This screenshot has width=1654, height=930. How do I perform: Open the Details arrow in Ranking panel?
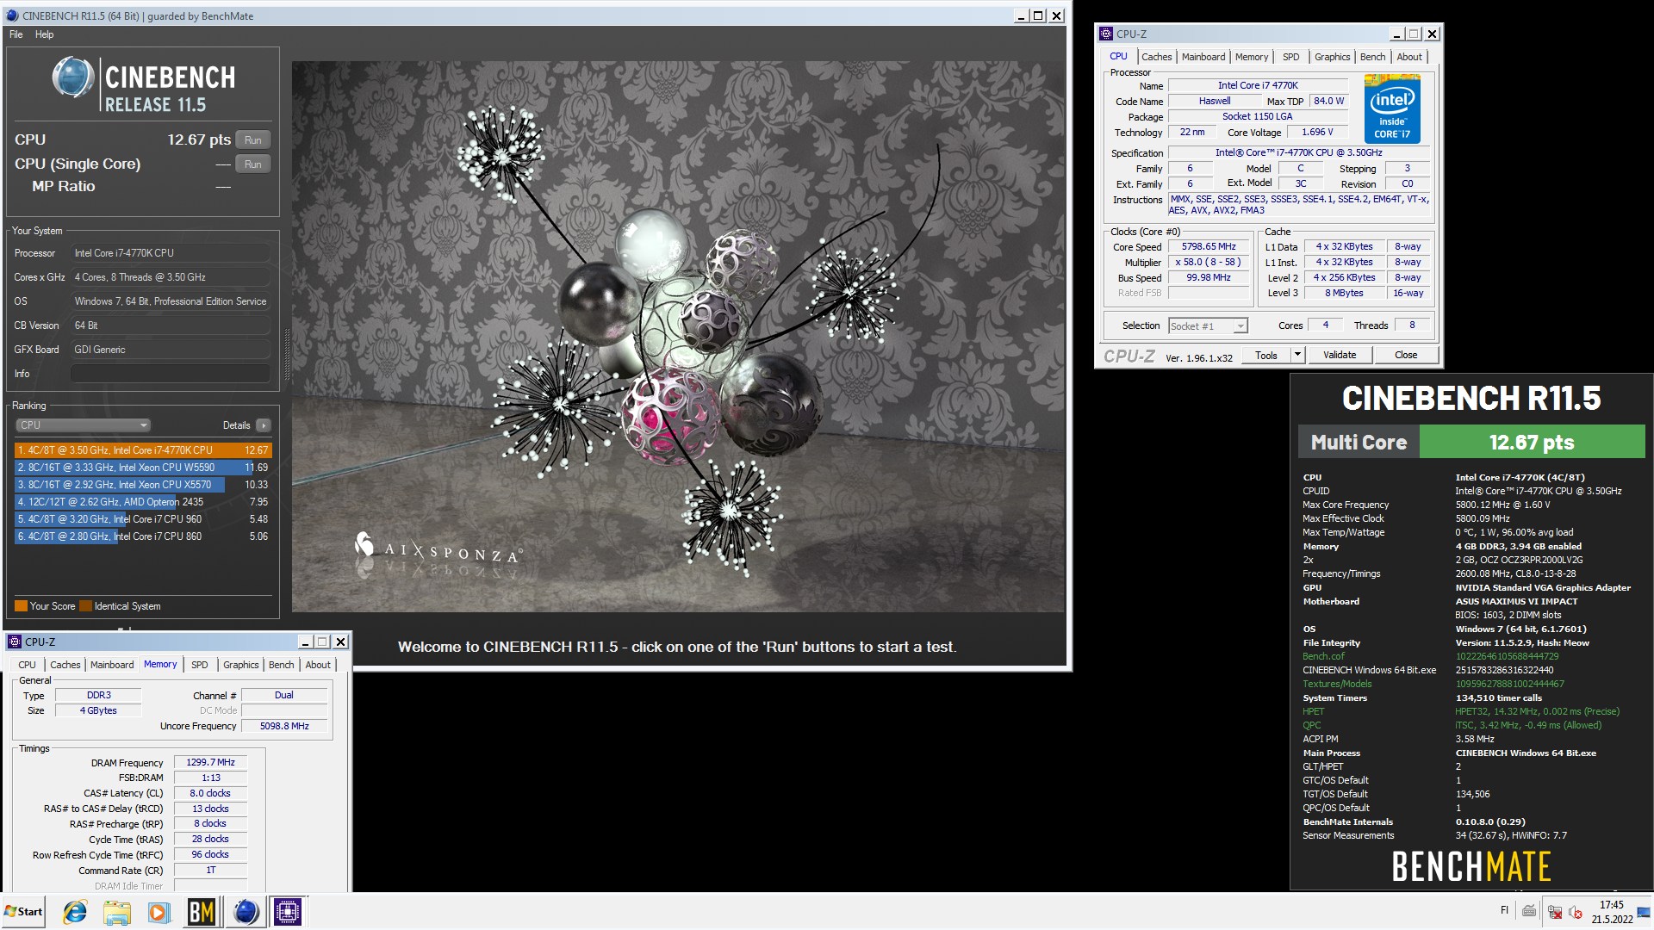pyautogui.click(x=264, y=425)
